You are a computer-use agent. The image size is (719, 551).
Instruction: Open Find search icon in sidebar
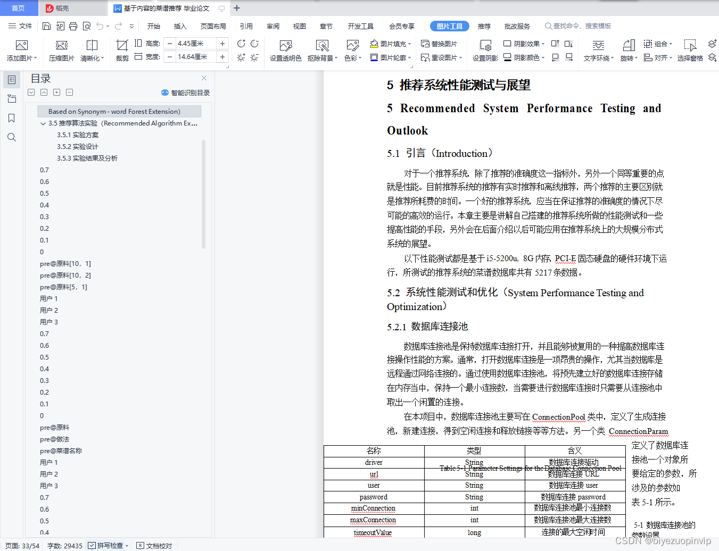pyautogui.click(x=12, y=137)
